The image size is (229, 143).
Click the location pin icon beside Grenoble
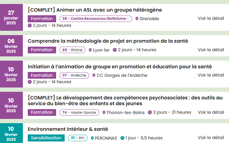[x=137, y=19]
